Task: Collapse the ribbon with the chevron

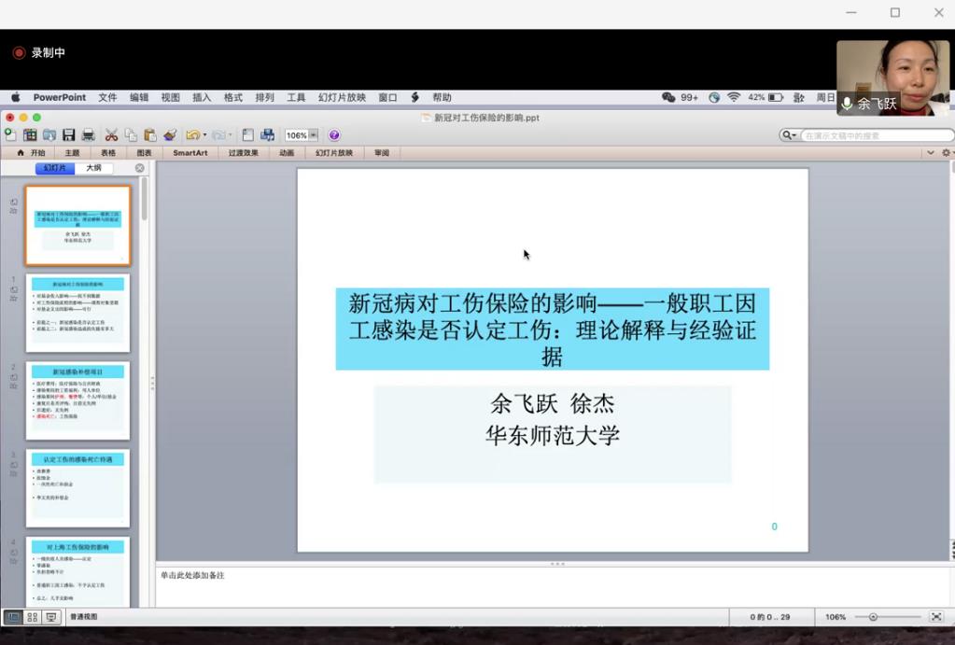Action: [930, 153]
